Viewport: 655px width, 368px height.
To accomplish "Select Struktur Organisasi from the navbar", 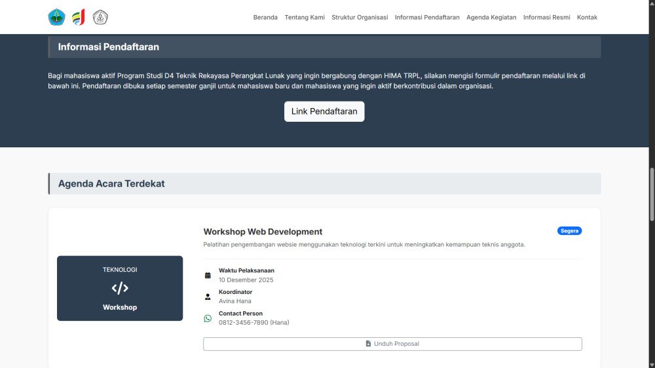I will [360, 18].
